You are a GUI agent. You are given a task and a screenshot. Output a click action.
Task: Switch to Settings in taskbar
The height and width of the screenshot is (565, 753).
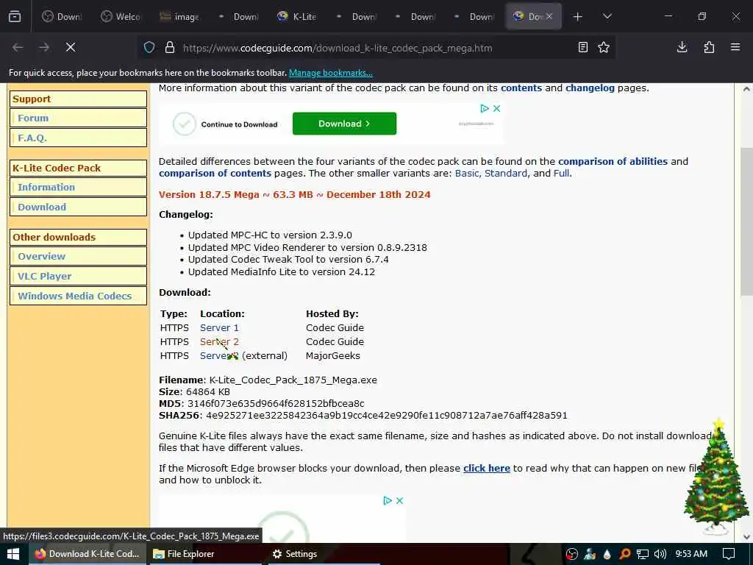(294, 554)
